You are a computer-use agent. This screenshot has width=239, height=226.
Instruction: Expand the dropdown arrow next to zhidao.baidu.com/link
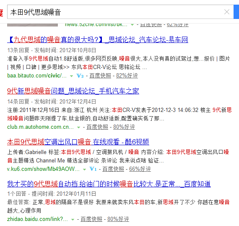coord(73,220)
